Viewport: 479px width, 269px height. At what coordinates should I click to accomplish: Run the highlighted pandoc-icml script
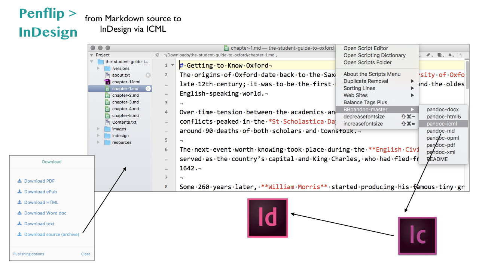443,124
